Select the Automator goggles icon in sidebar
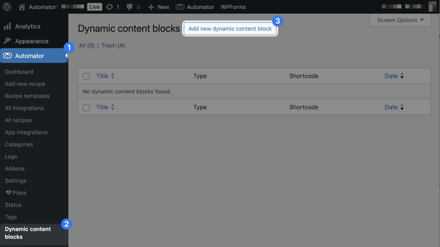Viewport: 440px width, 247px height. pyautogui.click(x=8, y=55)
